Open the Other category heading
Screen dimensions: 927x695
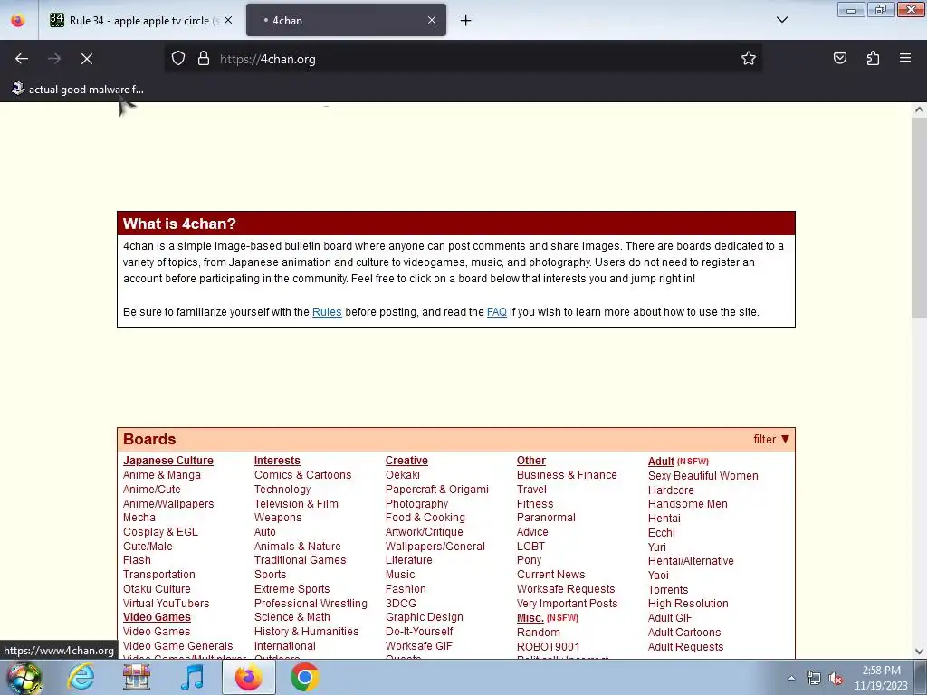click(530, 461)
